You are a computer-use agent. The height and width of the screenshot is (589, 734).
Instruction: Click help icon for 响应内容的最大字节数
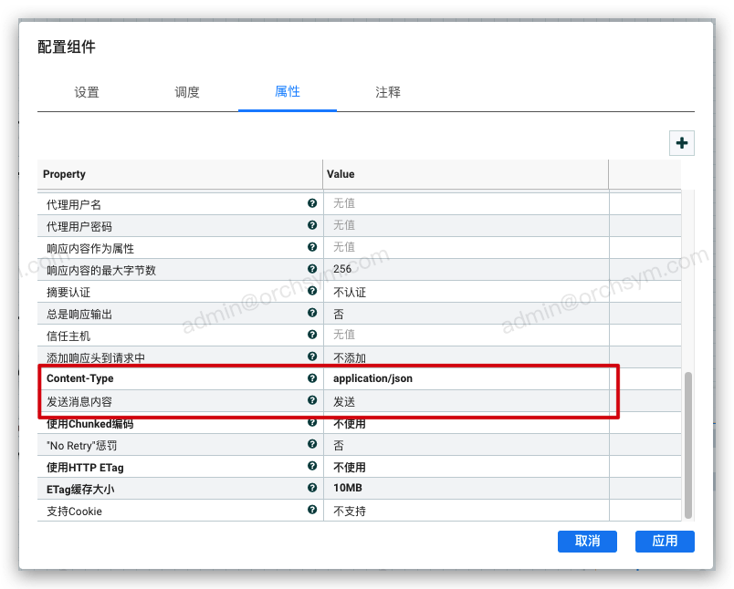tap(312, 269)
